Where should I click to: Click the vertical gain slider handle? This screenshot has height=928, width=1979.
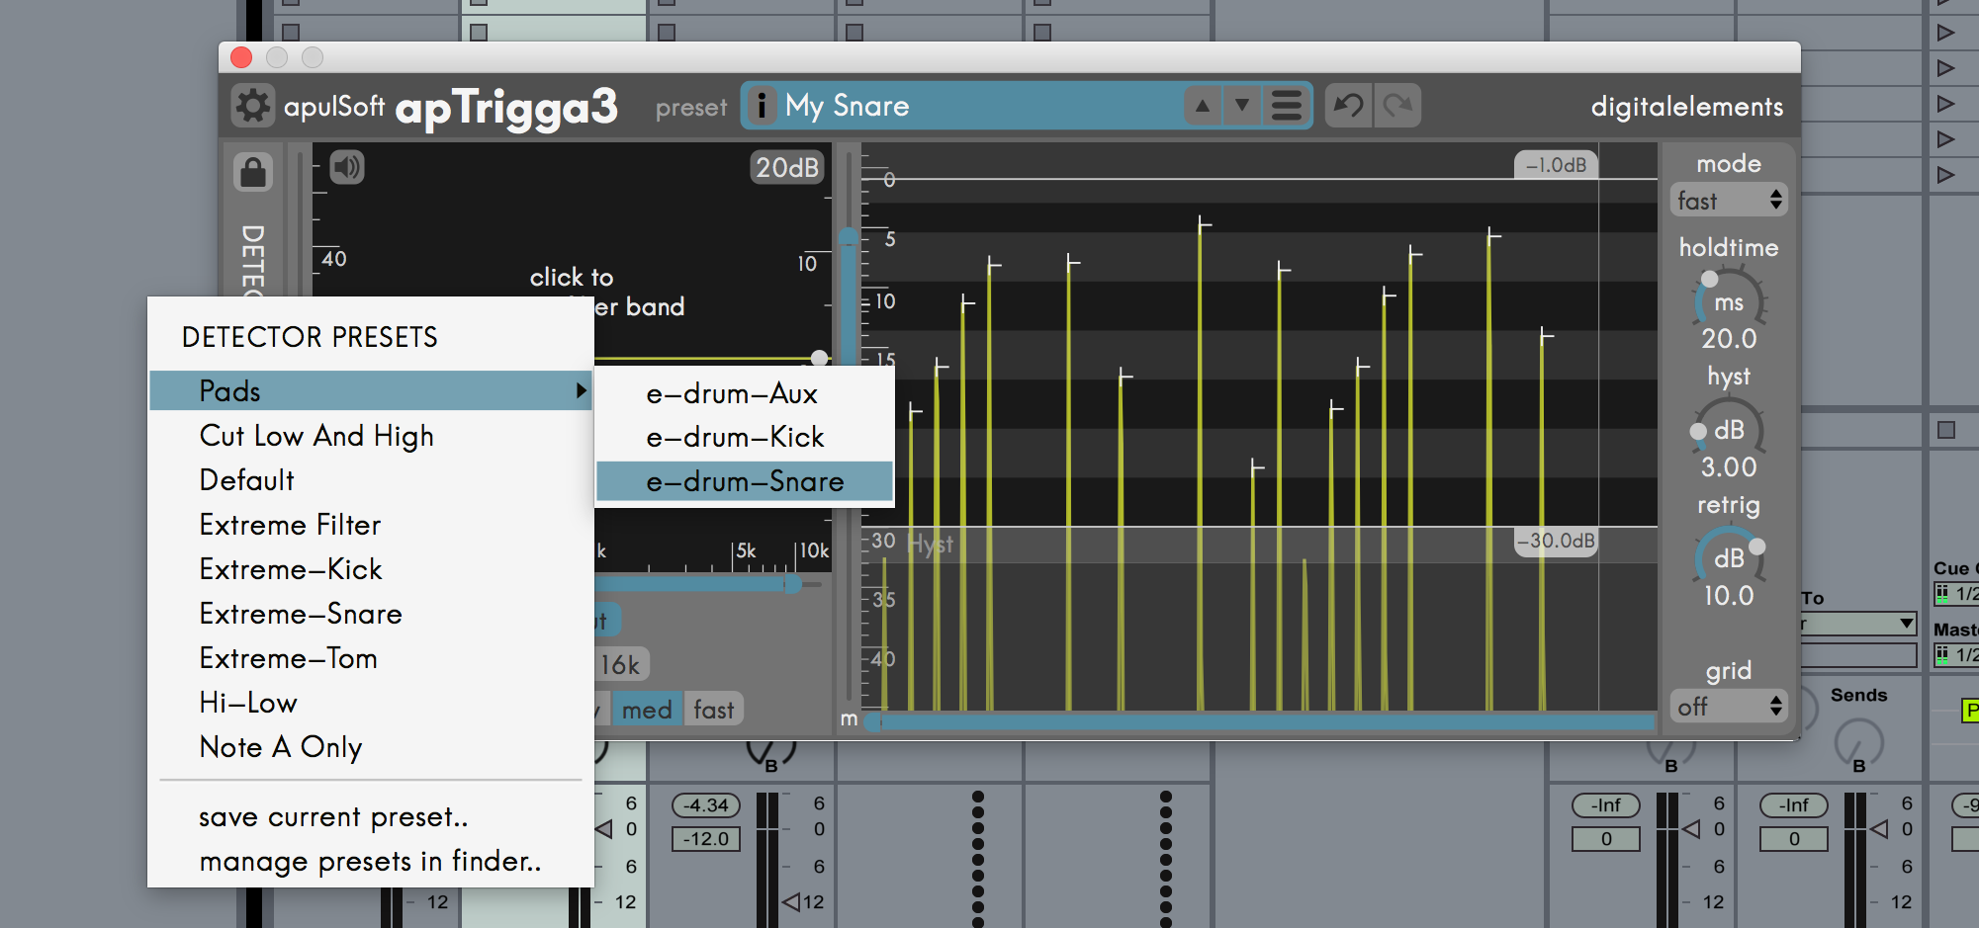pyautogui.click(x=849, y=237)
